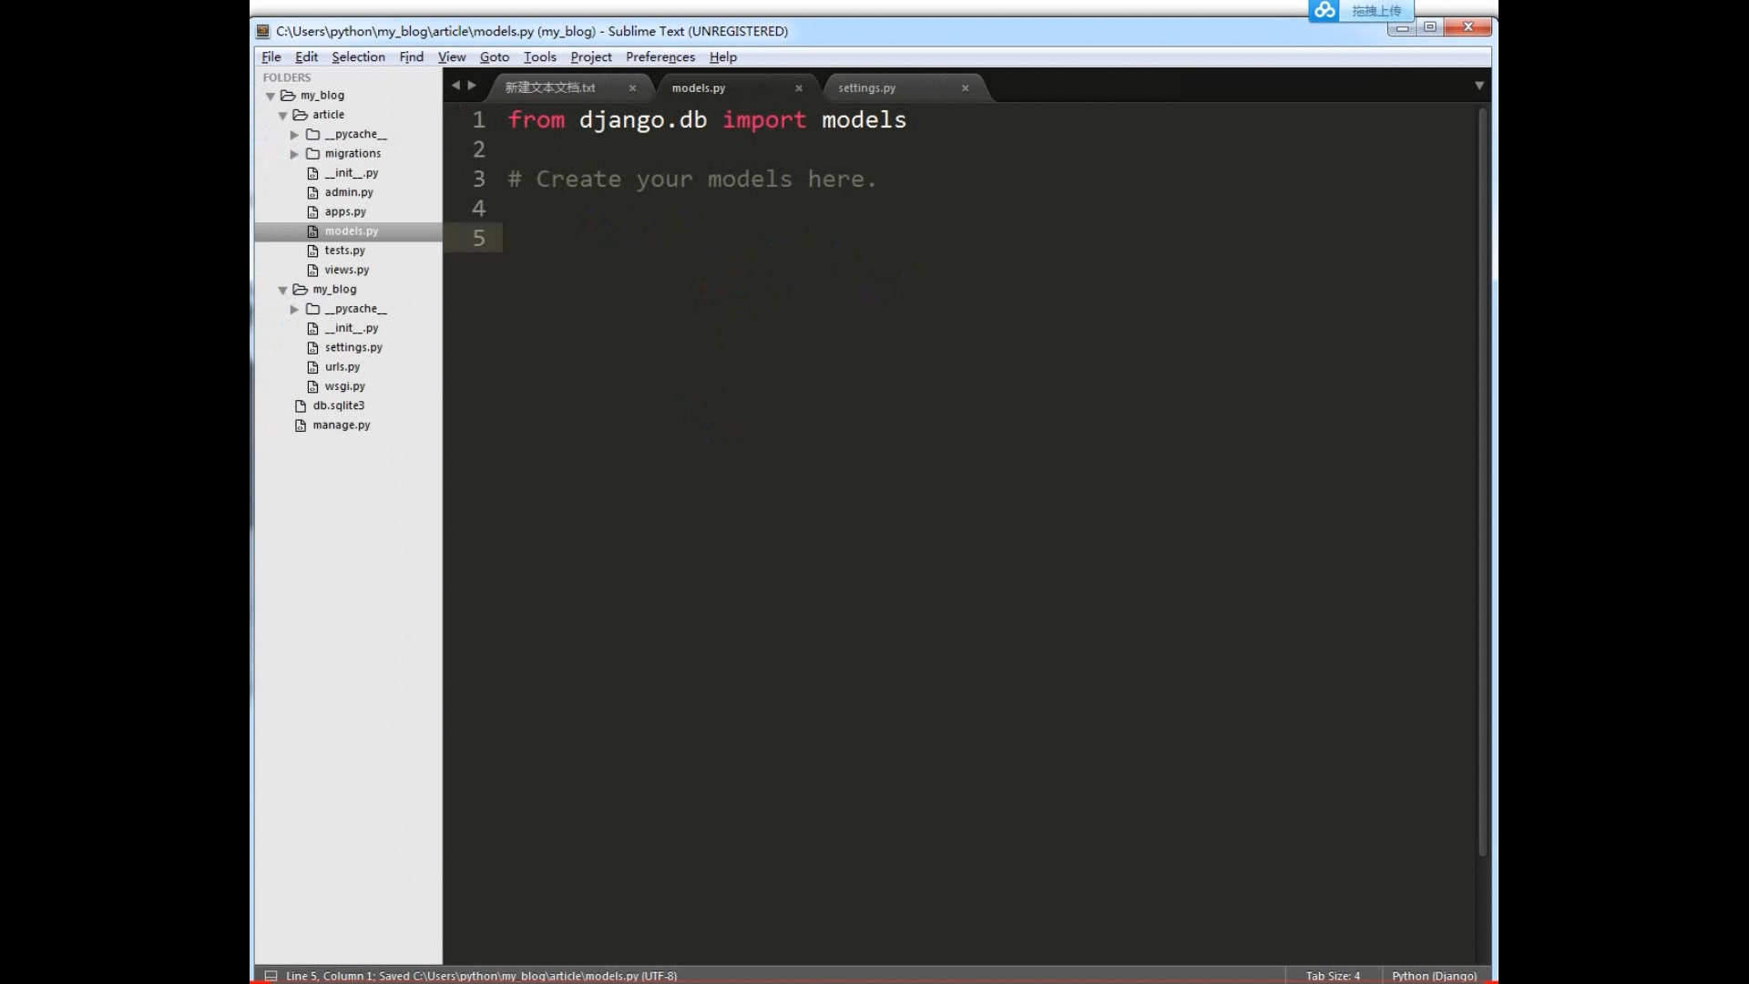Click the admin.py file icon

click(312, 192)
